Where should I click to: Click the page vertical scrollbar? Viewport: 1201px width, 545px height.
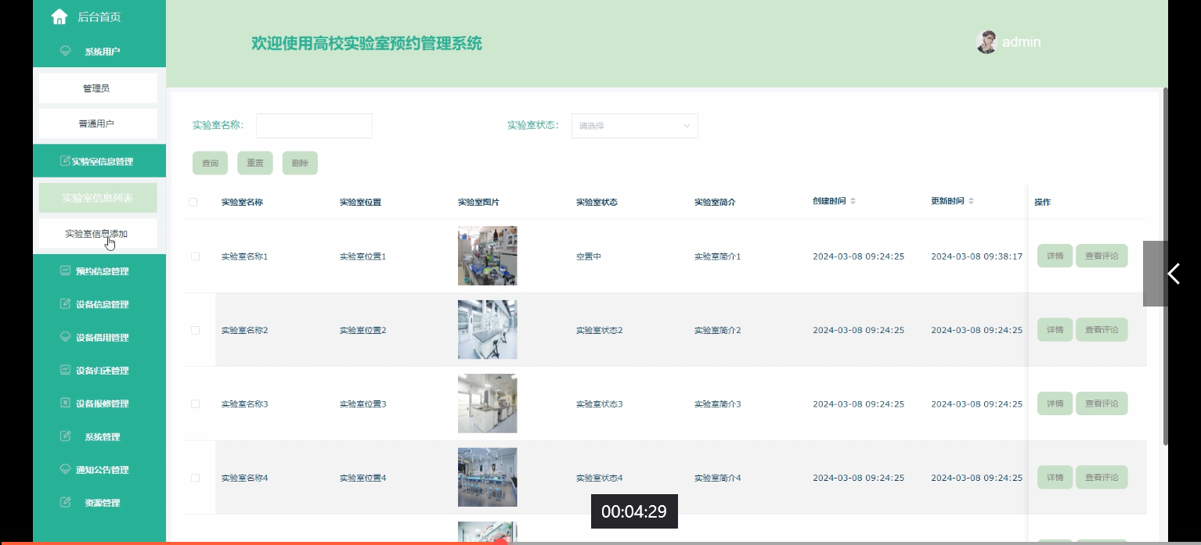pyautogui.click(x=1165, y=266)
